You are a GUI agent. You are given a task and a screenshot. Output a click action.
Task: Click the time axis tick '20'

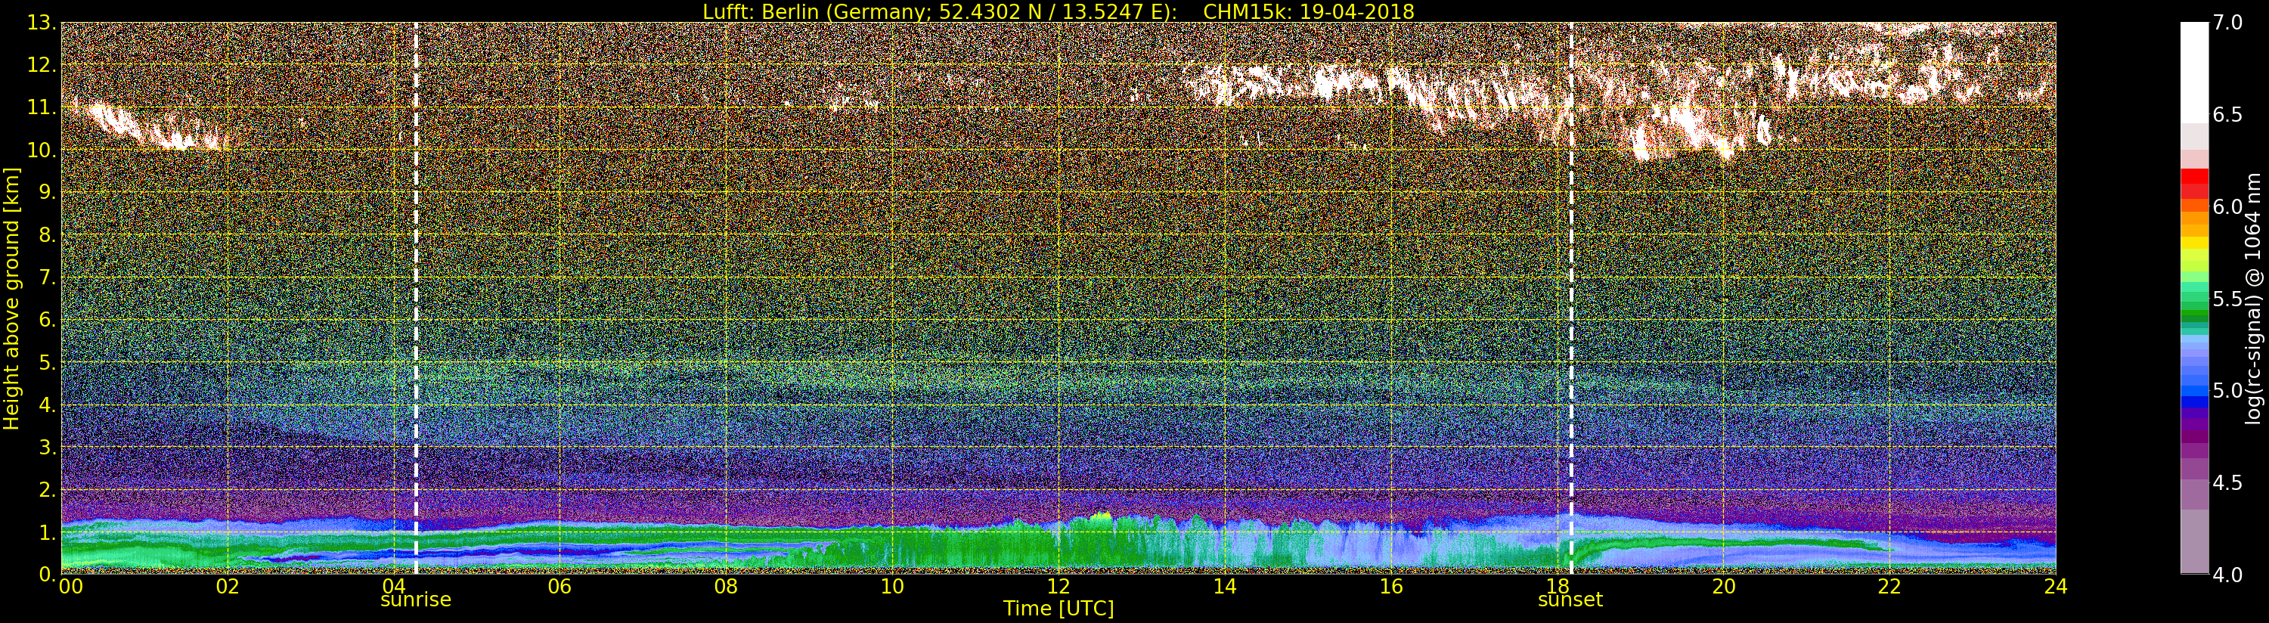[x=1724, y=586]
